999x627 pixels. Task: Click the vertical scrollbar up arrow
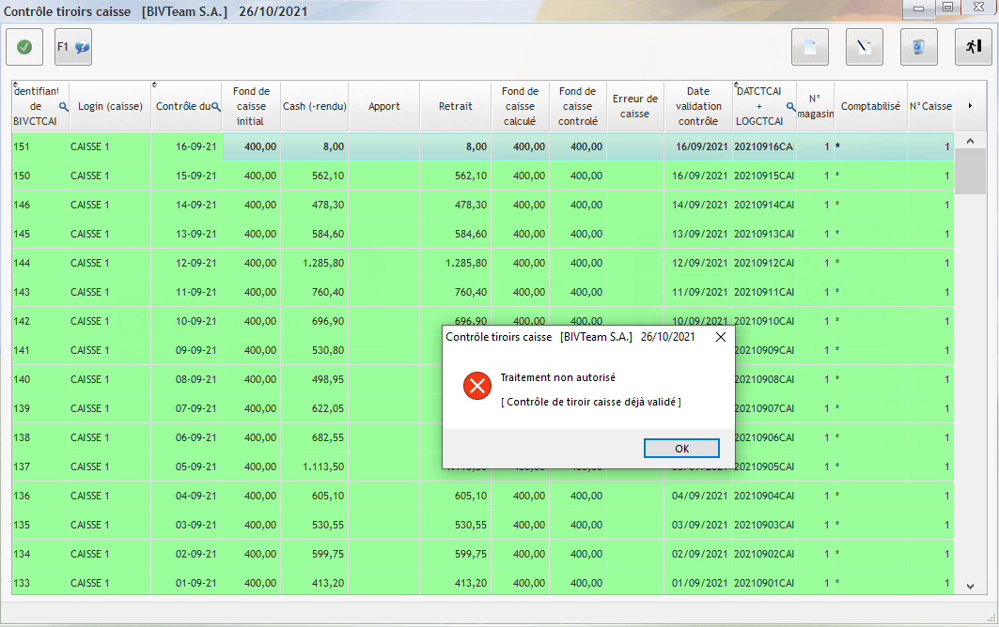click(x=971, y=142)
